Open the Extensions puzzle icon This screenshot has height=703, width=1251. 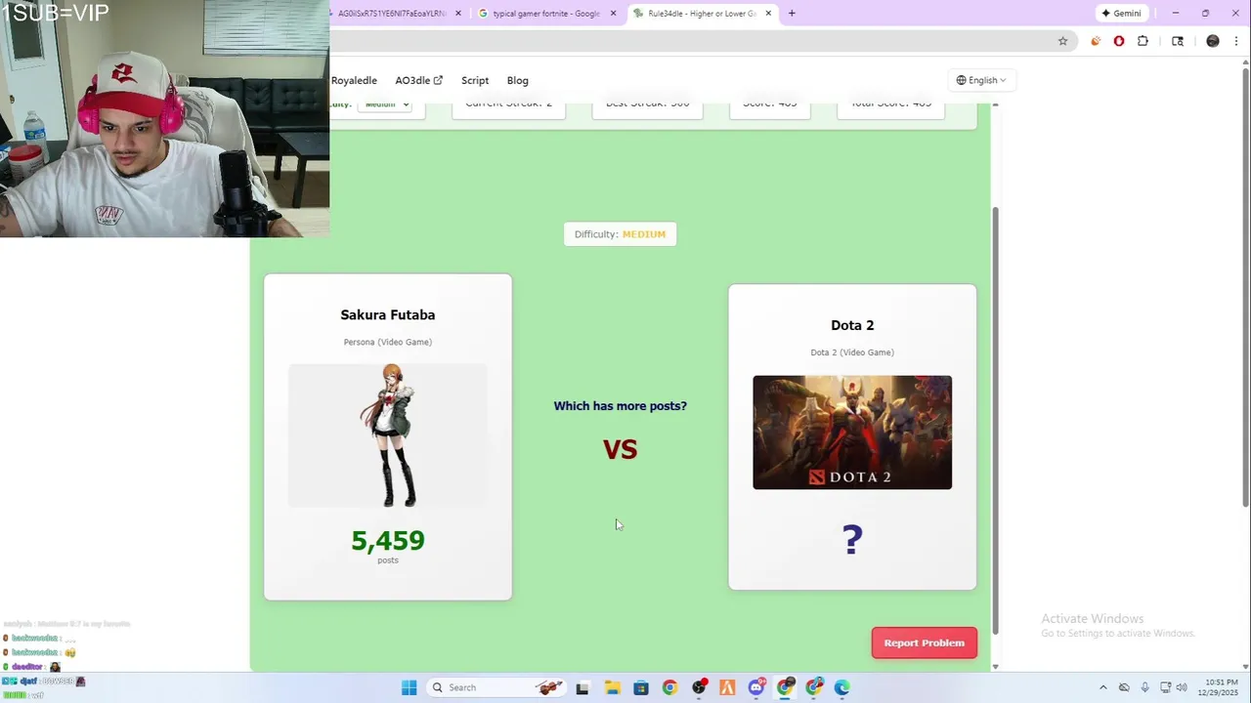[x=1143, y=41]
